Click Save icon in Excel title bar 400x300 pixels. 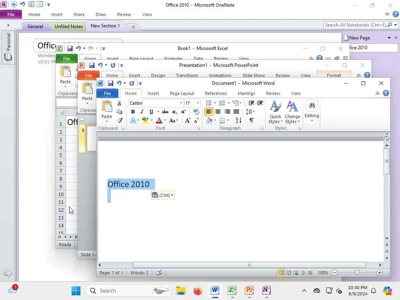pos(70,48)
